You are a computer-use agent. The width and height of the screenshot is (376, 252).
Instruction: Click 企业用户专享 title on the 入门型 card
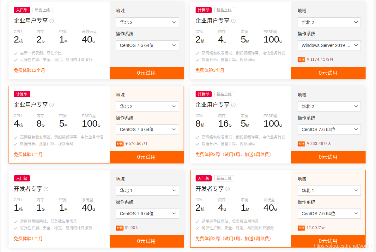pos(31,21)
